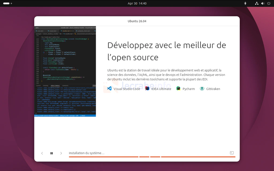
Task: Click the wired network status icon
Action: coord(257,3)
